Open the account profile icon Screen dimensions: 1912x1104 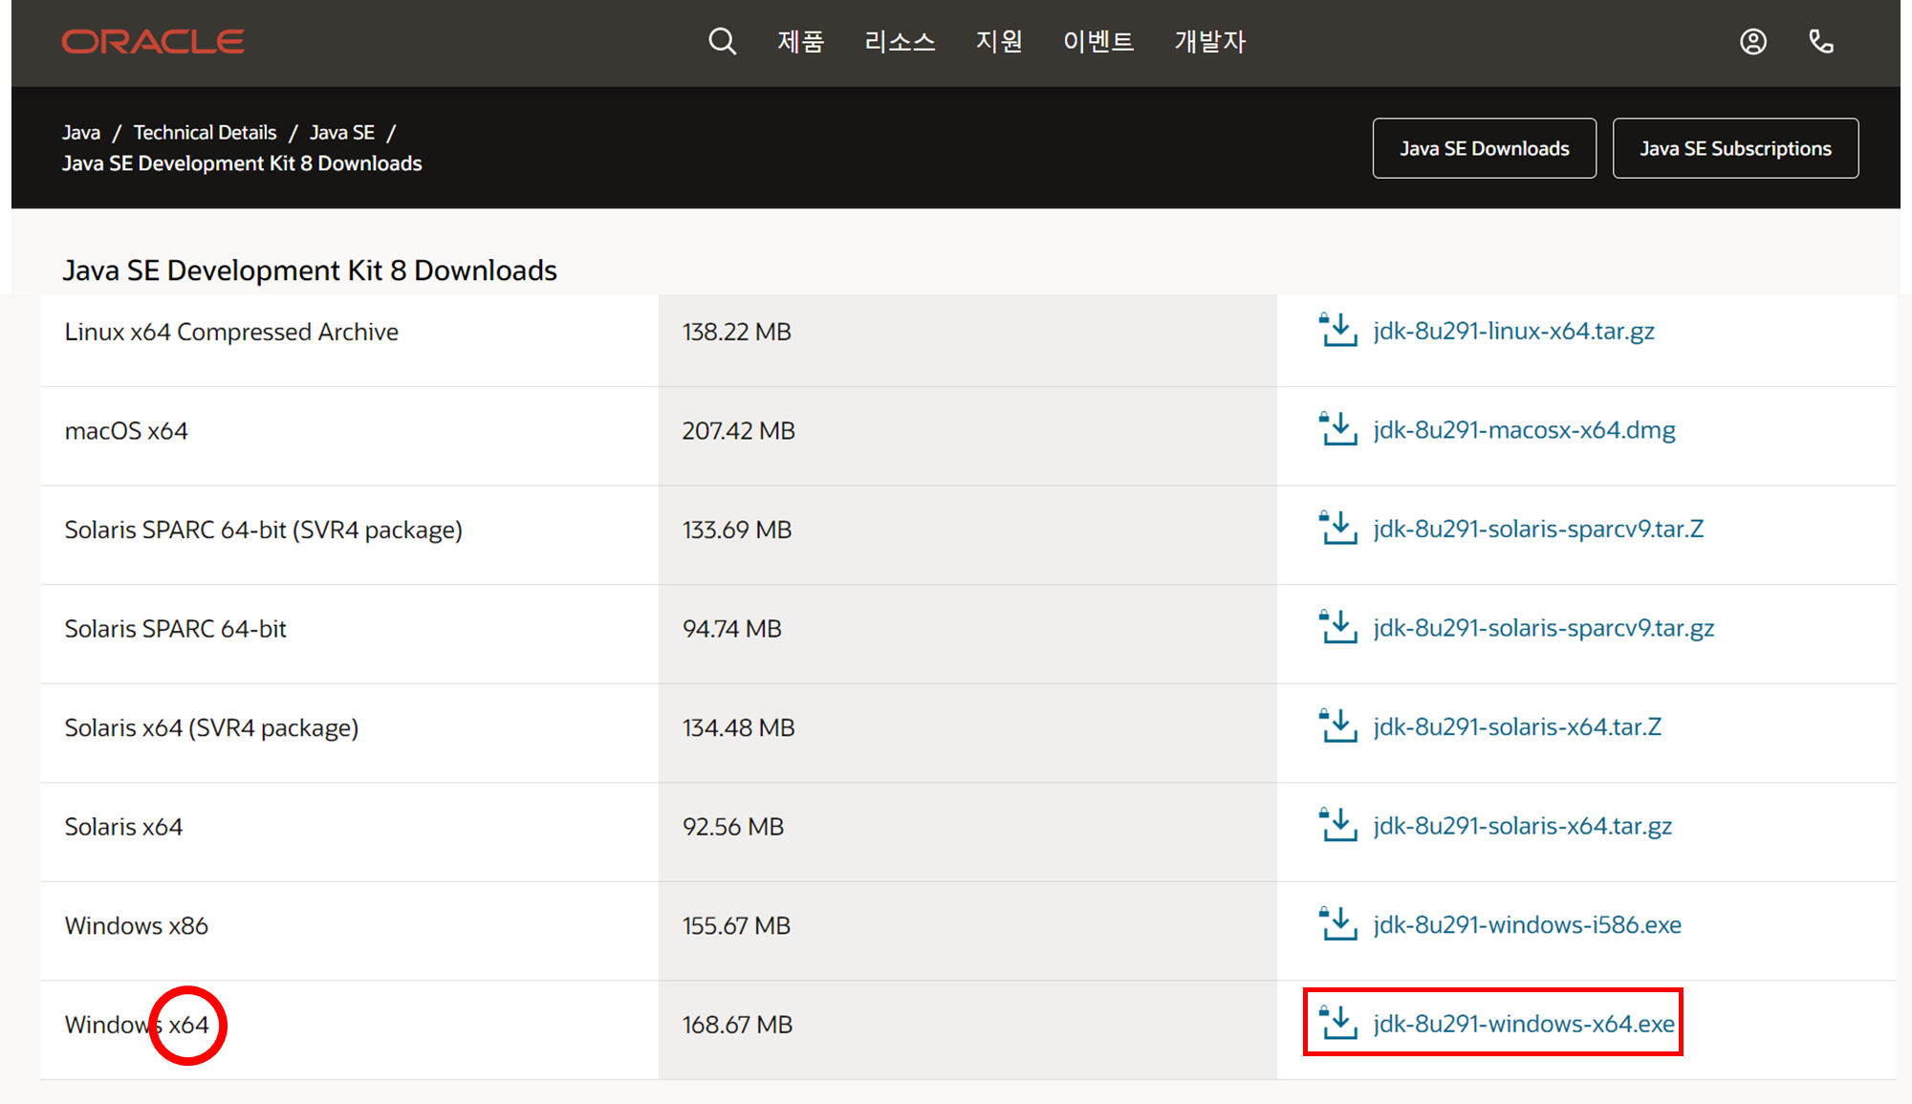pos(1752,42)
